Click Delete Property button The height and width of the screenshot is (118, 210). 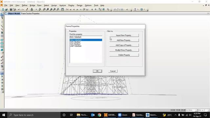point(124,55)
